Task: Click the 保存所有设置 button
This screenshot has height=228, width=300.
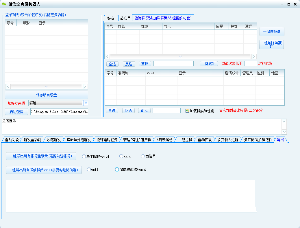Action: click(47, 95)
